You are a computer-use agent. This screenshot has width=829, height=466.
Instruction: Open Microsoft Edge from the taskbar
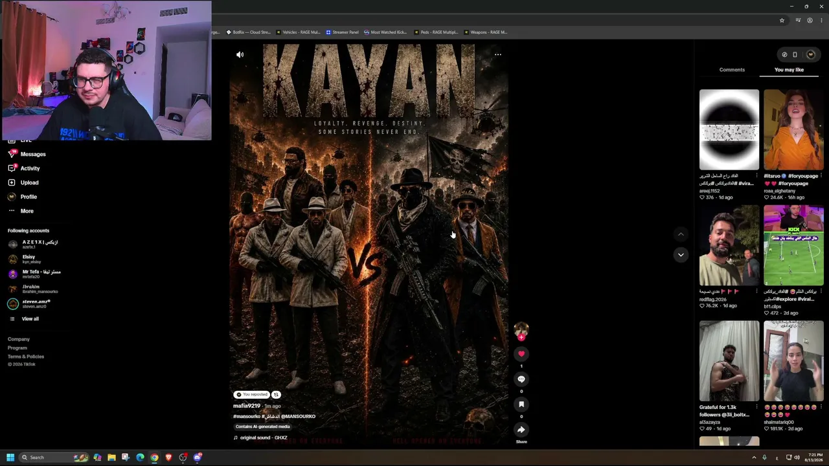click(x=140, y=458)
